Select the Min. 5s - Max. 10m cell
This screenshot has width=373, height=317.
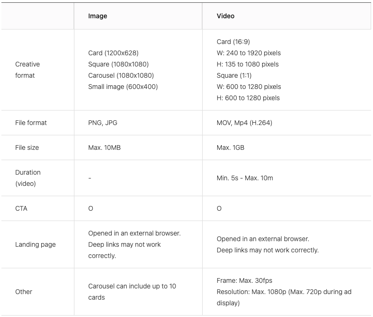click(245, 178)
